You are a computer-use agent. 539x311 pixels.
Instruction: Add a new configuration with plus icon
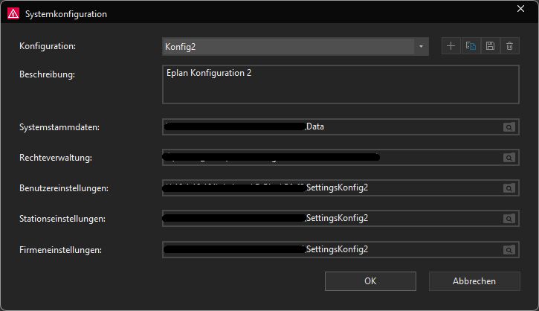pos(451,46)
